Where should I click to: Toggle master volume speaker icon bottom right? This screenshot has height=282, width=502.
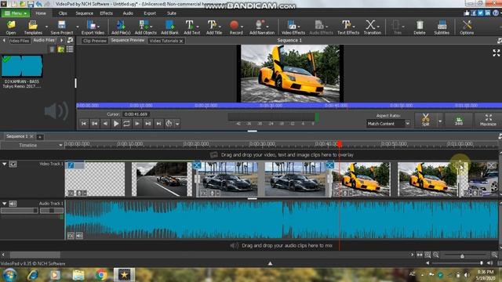click(x=490, y=263)
